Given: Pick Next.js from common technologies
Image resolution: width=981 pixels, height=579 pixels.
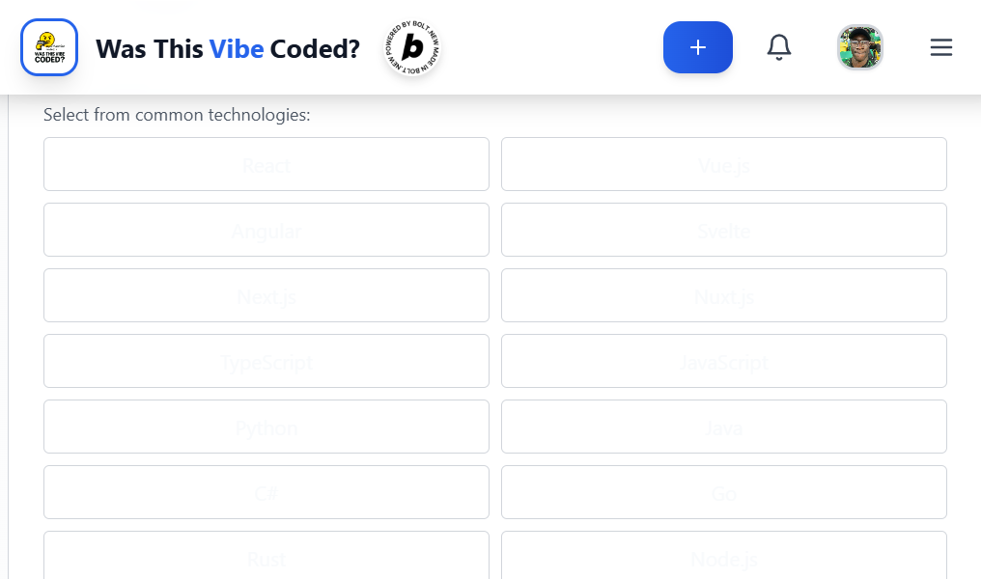Looking at the screenshot, I should coord(266,295).
